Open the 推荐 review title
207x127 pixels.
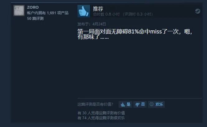98,9
